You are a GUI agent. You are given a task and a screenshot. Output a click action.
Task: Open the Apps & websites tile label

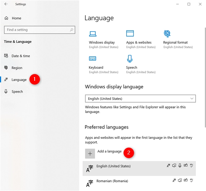tap(139, 42)
